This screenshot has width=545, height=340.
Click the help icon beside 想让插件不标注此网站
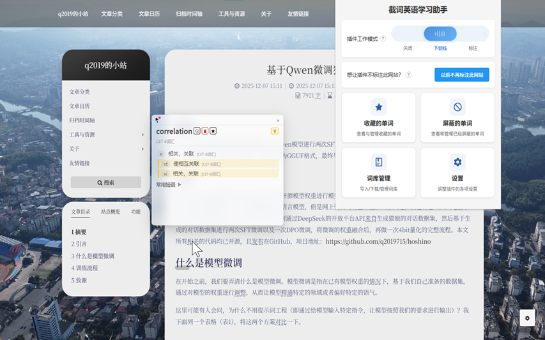[x=408, y=75]
